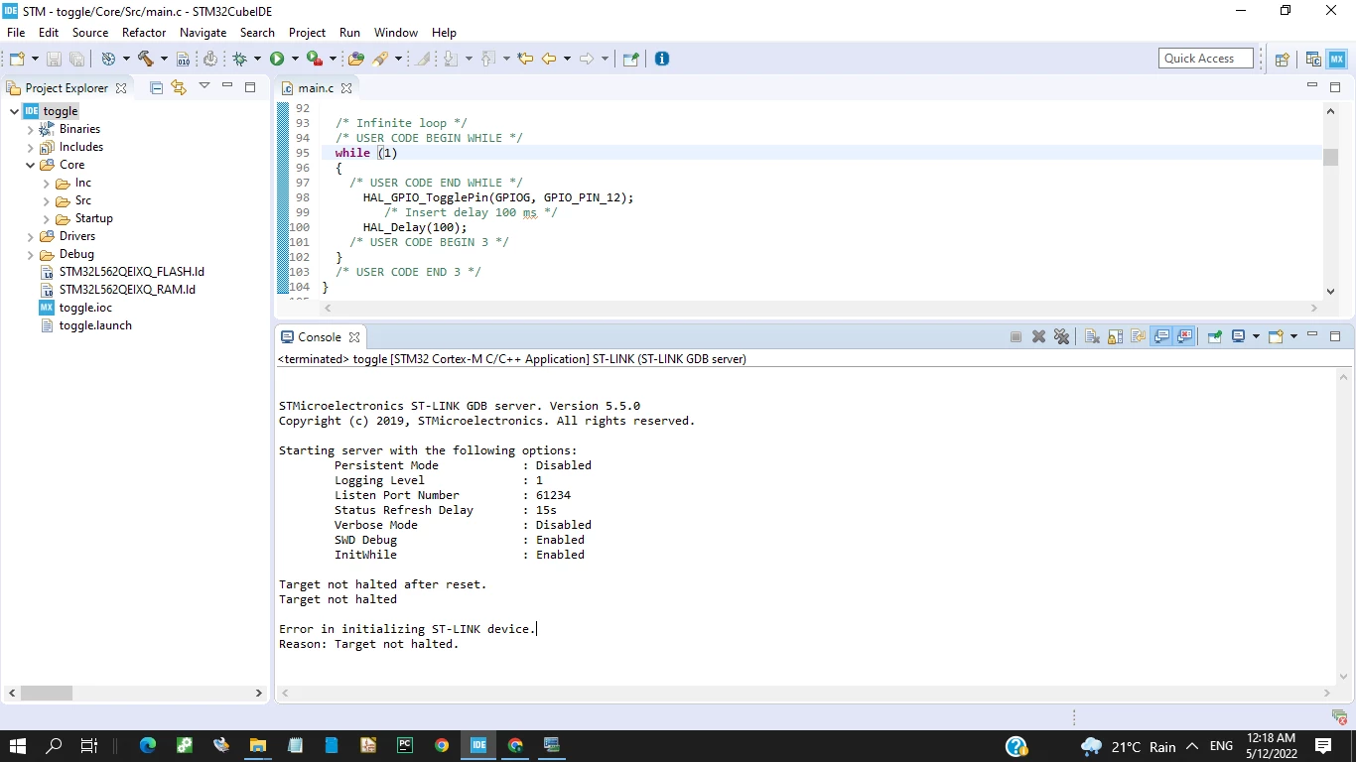
Task: Open the Project menu
Action: tap(307, 33)
